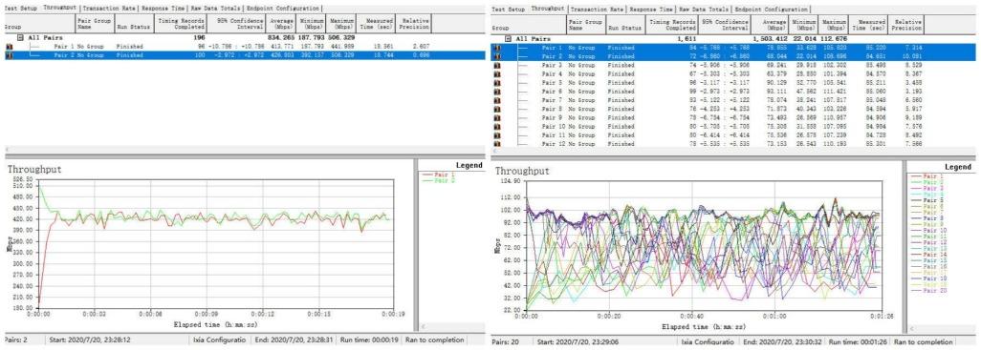Switch to Throughput tab in right window
Image resolution: width=981 pixels, height=350 pixels.
tap(548, 9)
